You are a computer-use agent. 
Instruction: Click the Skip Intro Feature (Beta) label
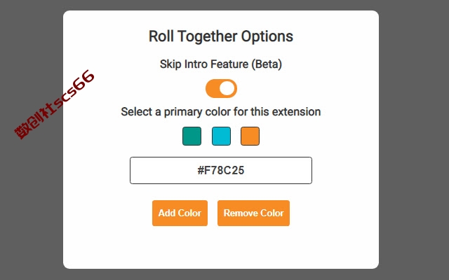pos(221,64)
